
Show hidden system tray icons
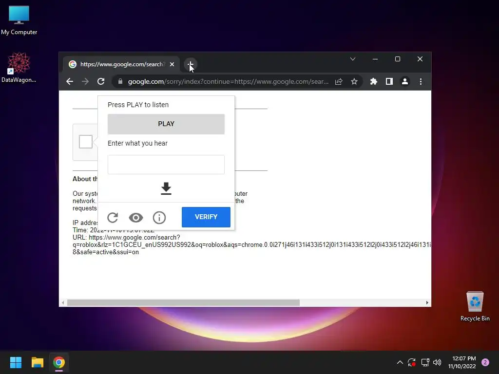point(400,362)
